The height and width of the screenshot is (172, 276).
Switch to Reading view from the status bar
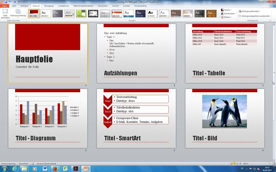coord(237,164)
